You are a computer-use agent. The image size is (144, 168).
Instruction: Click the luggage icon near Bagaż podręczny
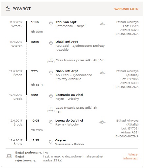point(9,156)
